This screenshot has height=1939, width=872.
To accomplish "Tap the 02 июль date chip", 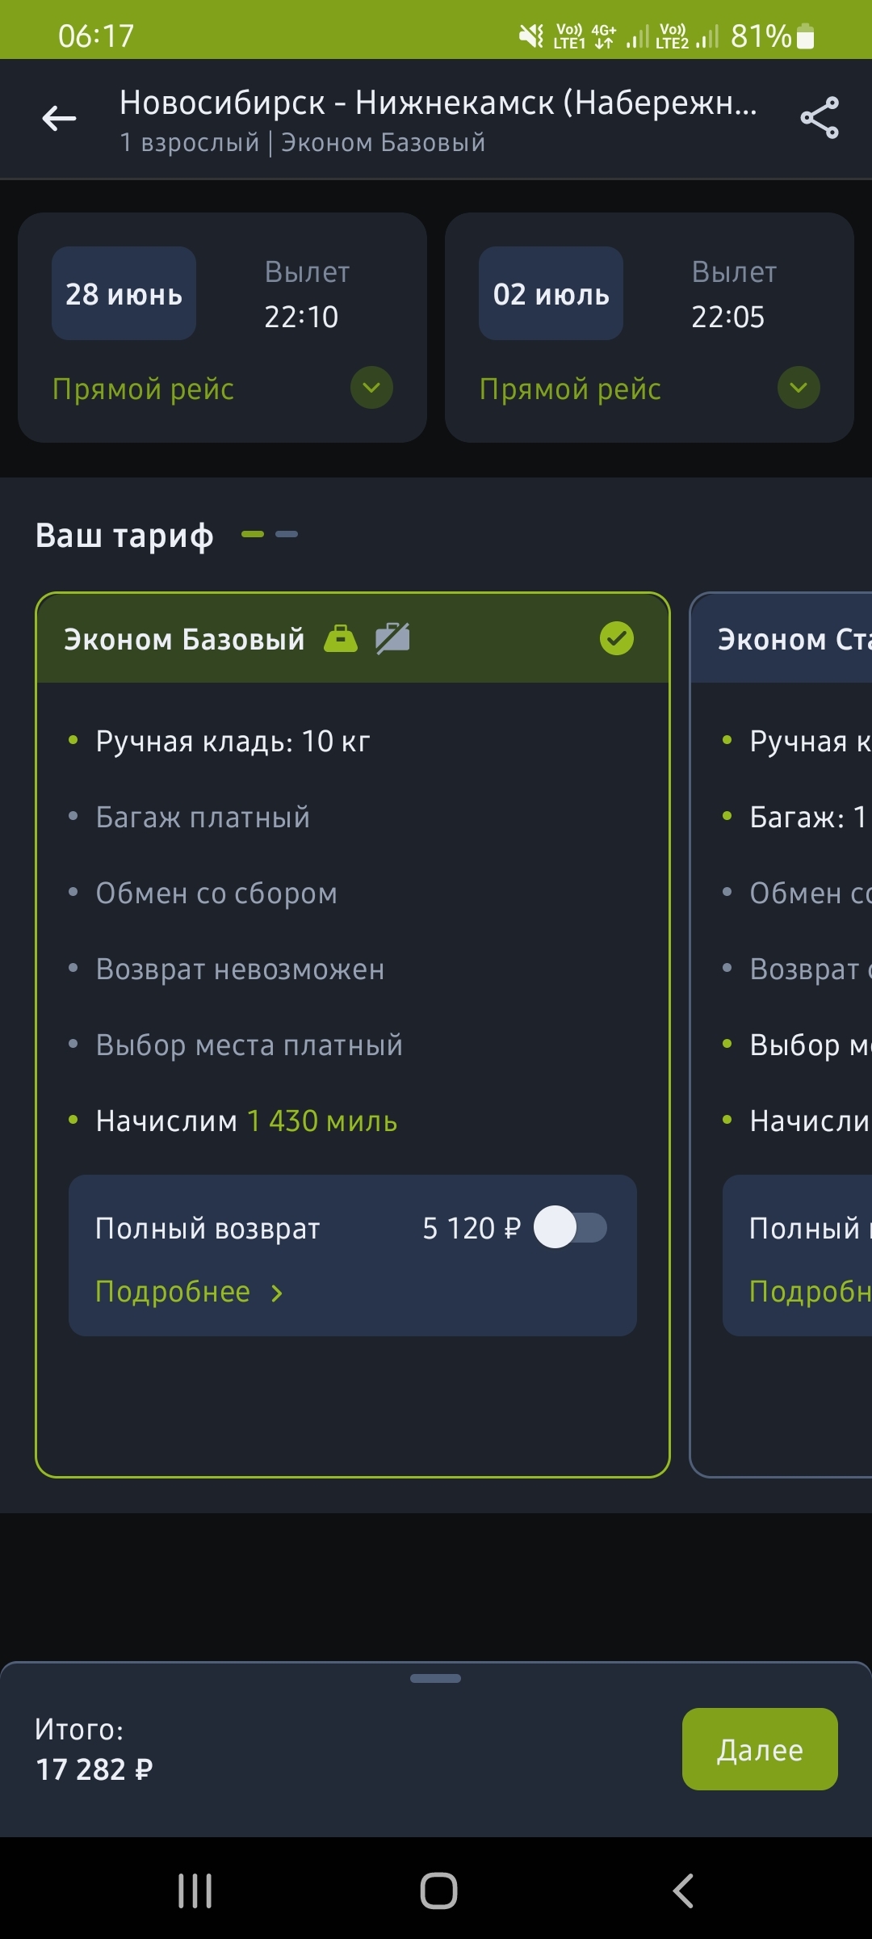I will point(551,293).
